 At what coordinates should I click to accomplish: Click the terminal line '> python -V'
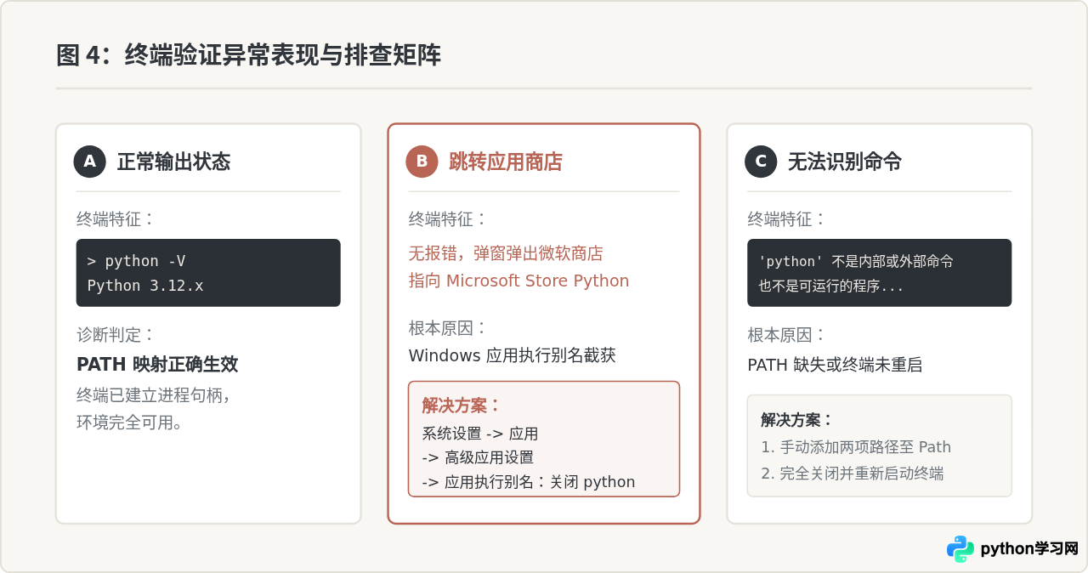[136, 261]
